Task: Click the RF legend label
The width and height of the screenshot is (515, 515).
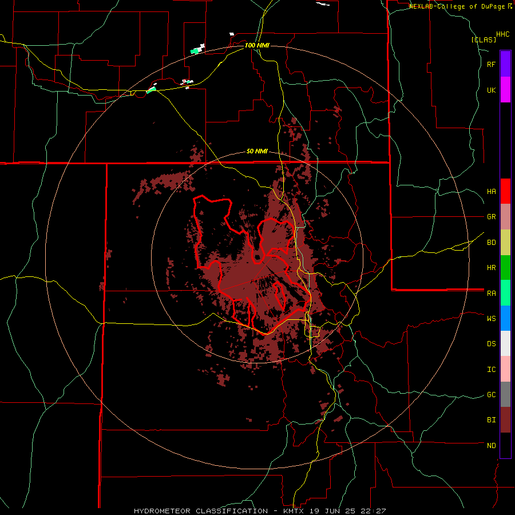Action: coord(491,64)
